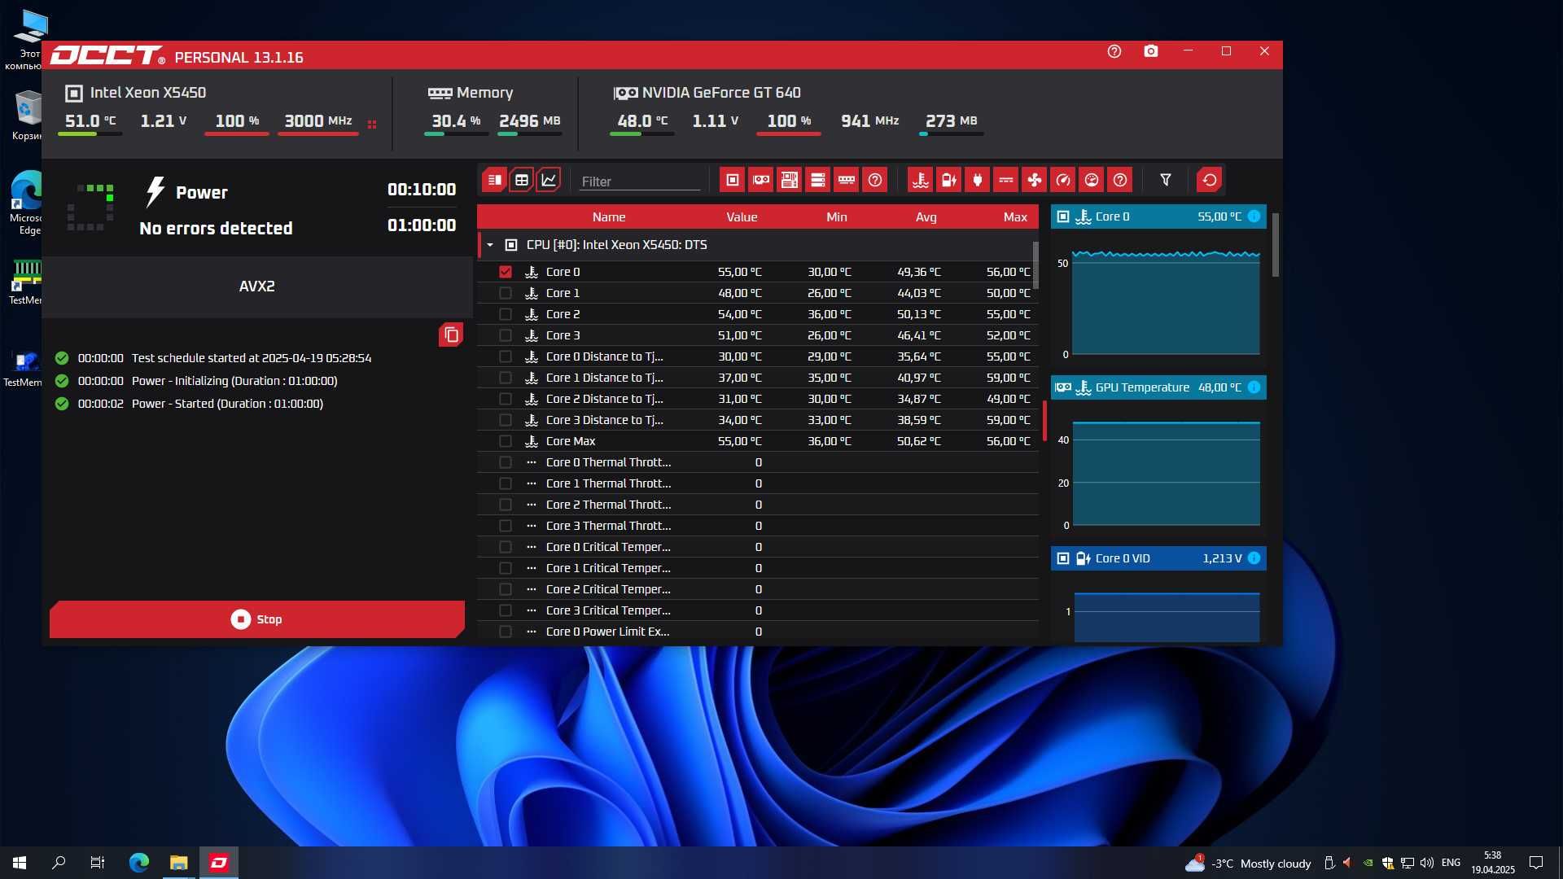Take a screenshot with the camera icon
The height and width of the screenshot is (879, 1563).
tap(1151, 51)
